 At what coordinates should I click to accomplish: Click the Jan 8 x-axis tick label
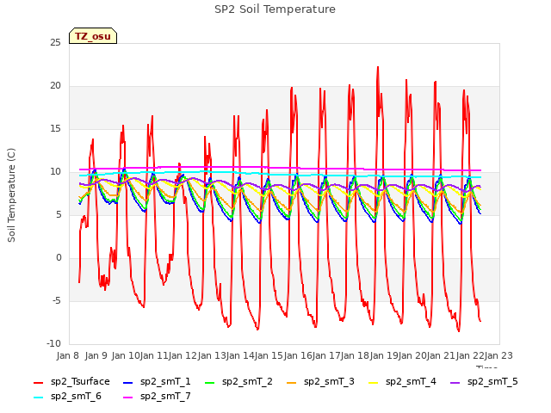click(x=68, y=355)
